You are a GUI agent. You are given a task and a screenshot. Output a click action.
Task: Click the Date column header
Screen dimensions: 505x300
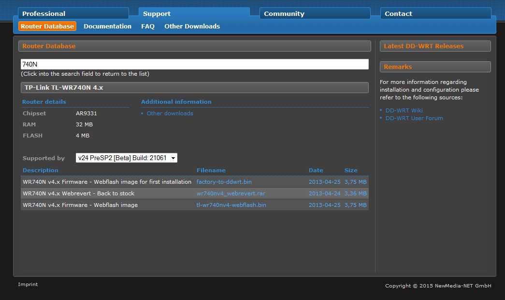click(x=316, y=170)
